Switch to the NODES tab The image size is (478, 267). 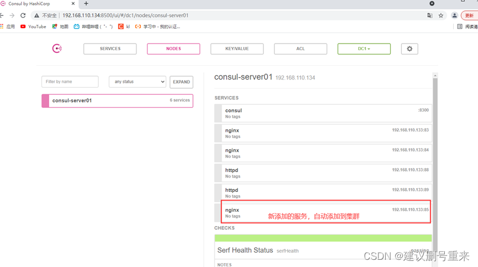click(x=174, y=49)
